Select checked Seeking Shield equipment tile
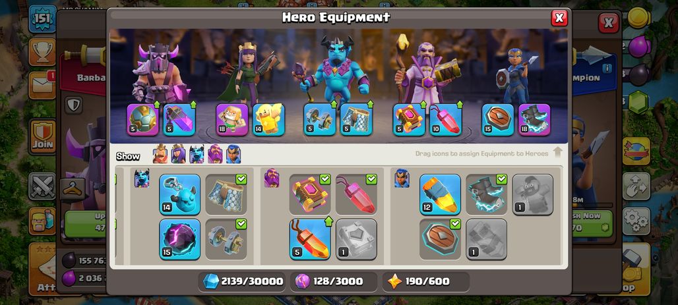The height and width of the screenshot is (305, 678). (440, 239)
